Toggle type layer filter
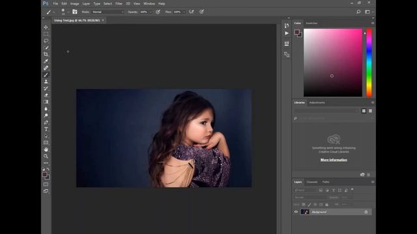 tap(334, 190)
